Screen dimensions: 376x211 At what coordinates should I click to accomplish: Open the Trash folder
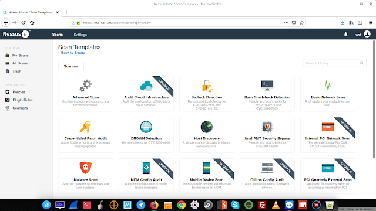[17, 72]
